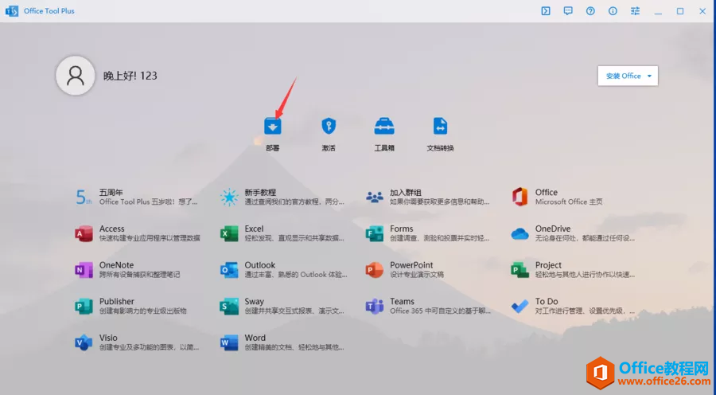Expand the 安装 Office dropdown arrow
Viewport: 716px width, 395px height.
click(649, 76)
